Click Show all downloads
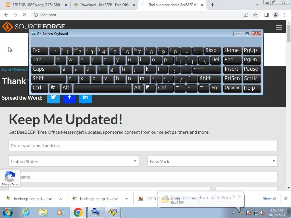 pos(269,198)
